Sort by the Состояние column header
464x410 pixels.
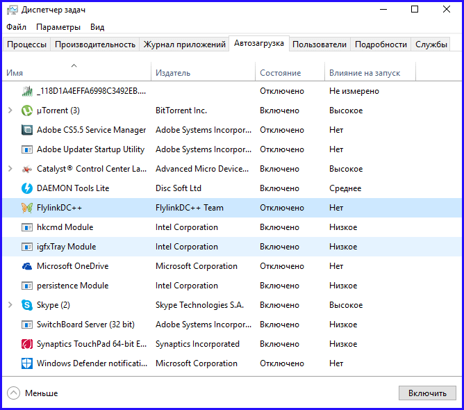290,71
